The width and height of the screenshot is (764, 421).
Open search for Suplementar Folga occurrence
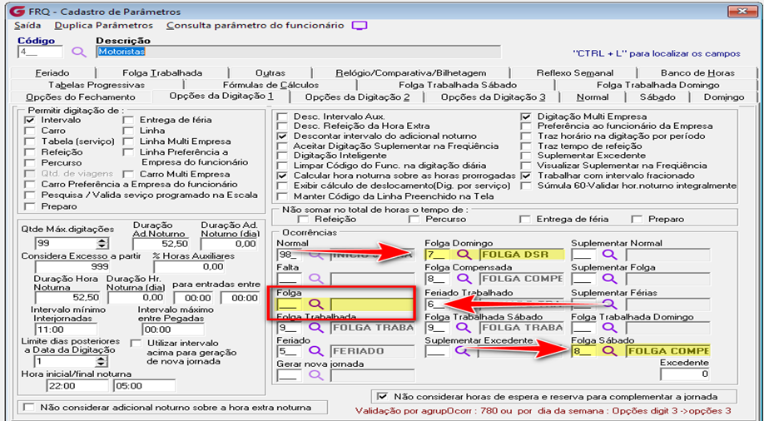609,279
